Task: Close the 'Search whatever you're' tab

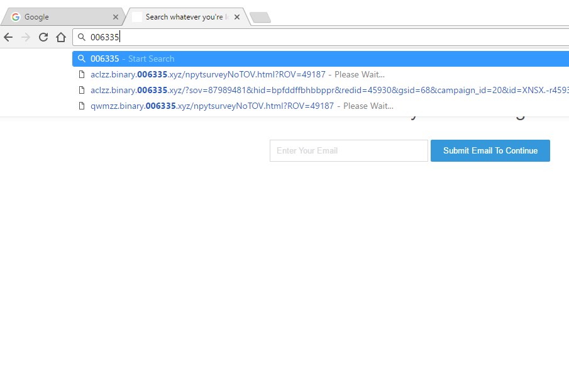Action: (237, 17)
